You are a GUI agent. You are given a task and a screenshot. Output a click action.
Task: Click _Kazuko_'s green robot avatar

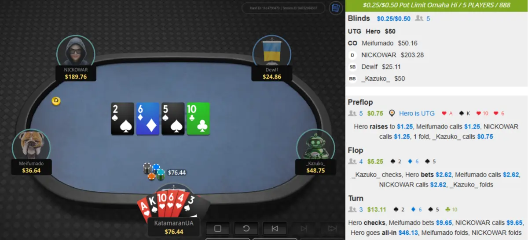315,145
